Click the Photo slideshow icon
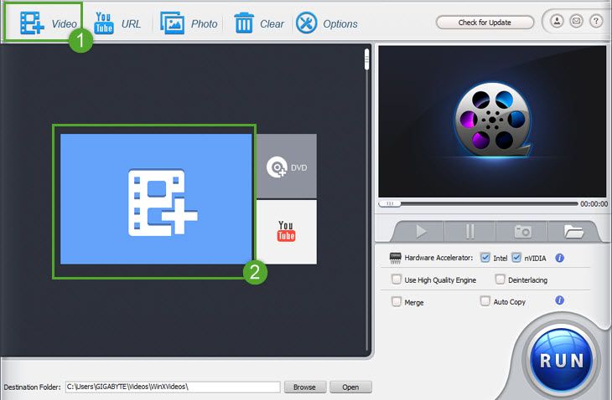This screenshot has height=400, width=612. coord(173,23)
